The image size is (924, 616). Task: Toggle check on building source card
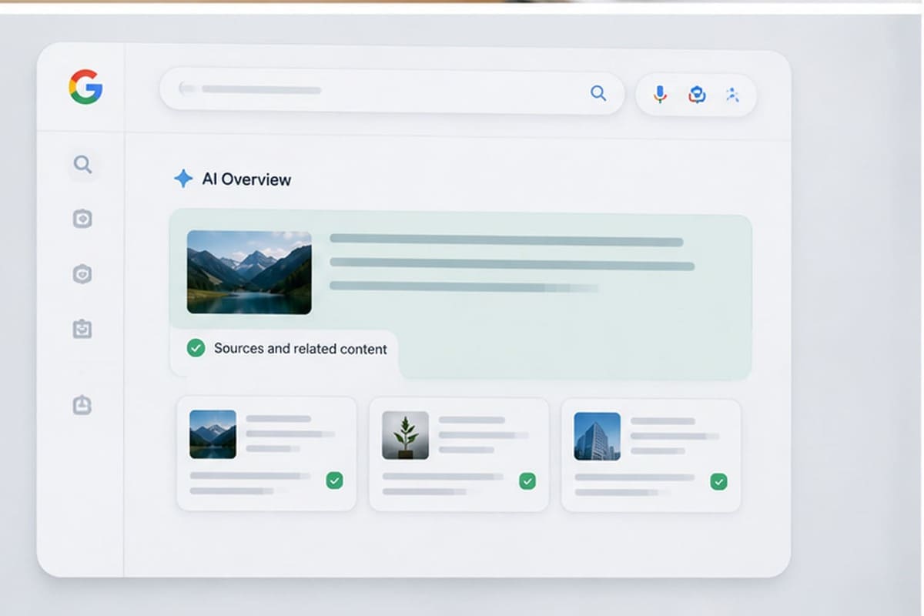coord(718,481)
